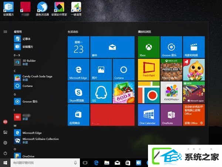Launch Candy Crush Soda Saga from list
Screen dimensions: 222x167
coord(33,78)
